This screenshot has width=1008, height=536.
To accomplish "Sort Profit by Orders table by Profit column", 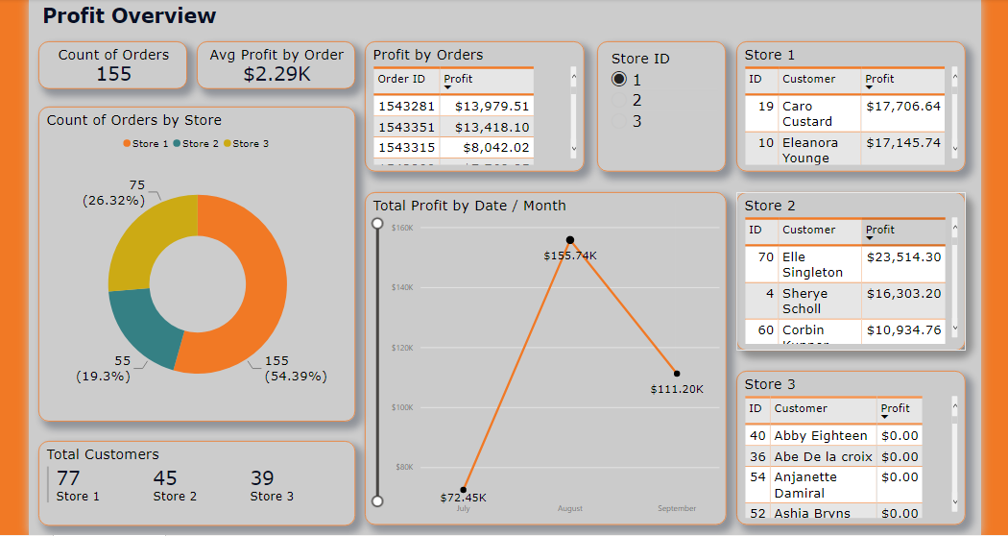I will [x=458, y=80].
